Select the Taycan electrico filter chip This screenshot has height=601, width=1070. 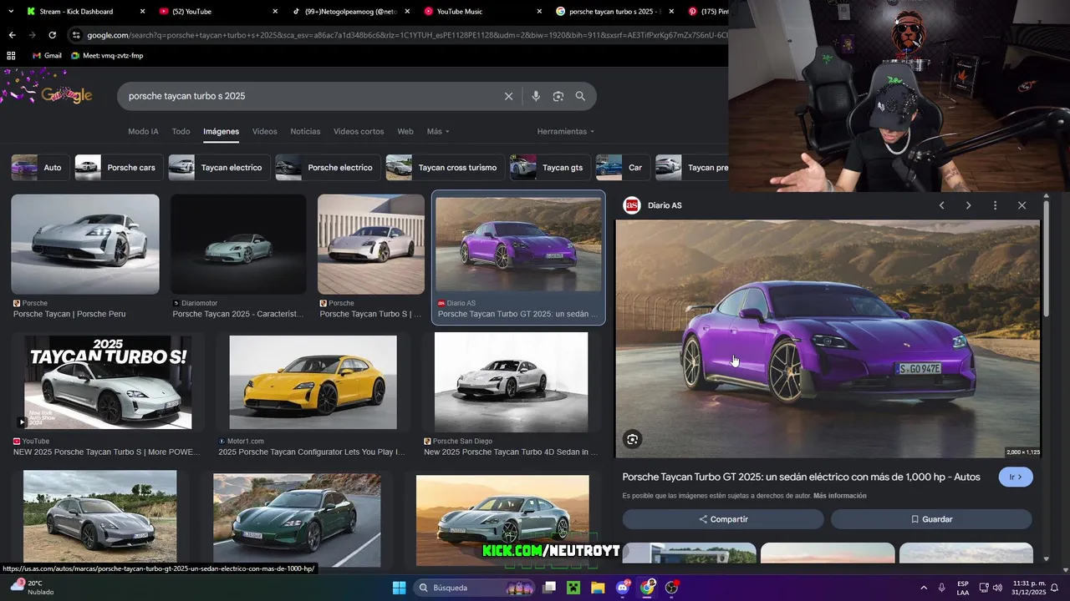[x=218, y=167]
